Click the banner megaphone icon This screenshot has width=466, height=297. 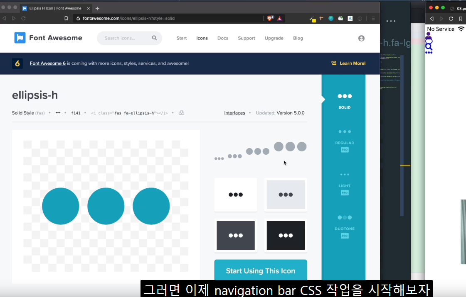(334, 63)
